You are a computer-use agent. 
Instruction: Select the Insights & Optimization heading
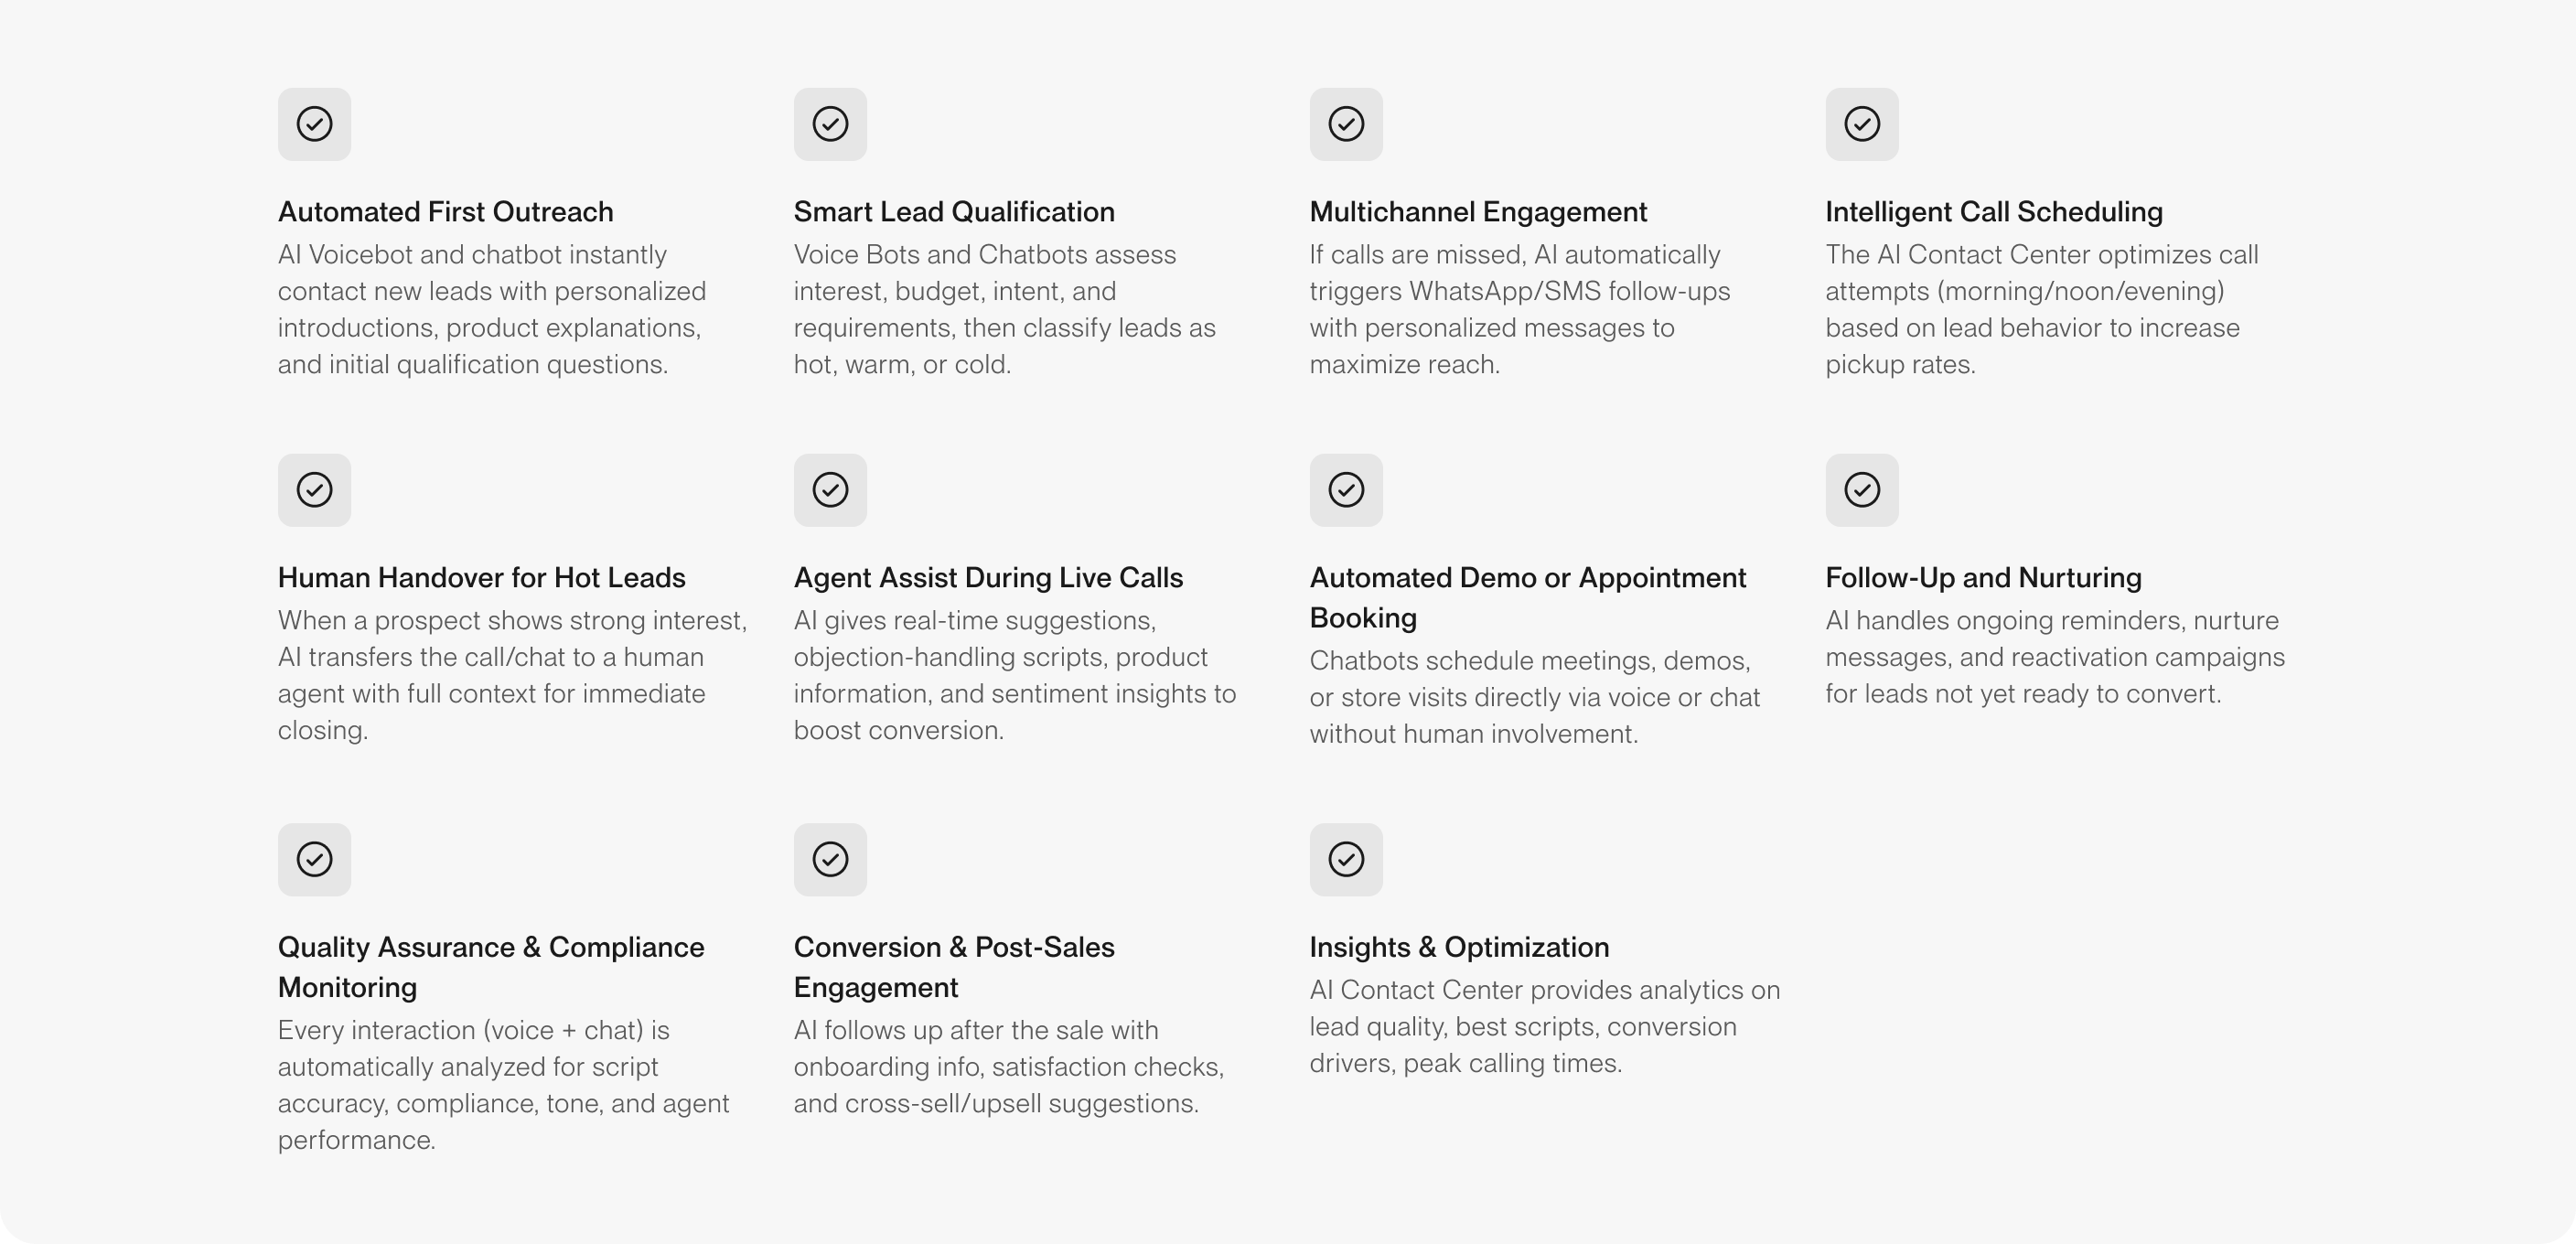(1459, 947)
